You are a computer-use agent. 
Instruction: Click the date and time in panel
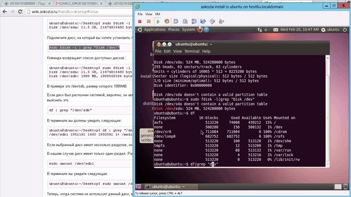(299, 30)
